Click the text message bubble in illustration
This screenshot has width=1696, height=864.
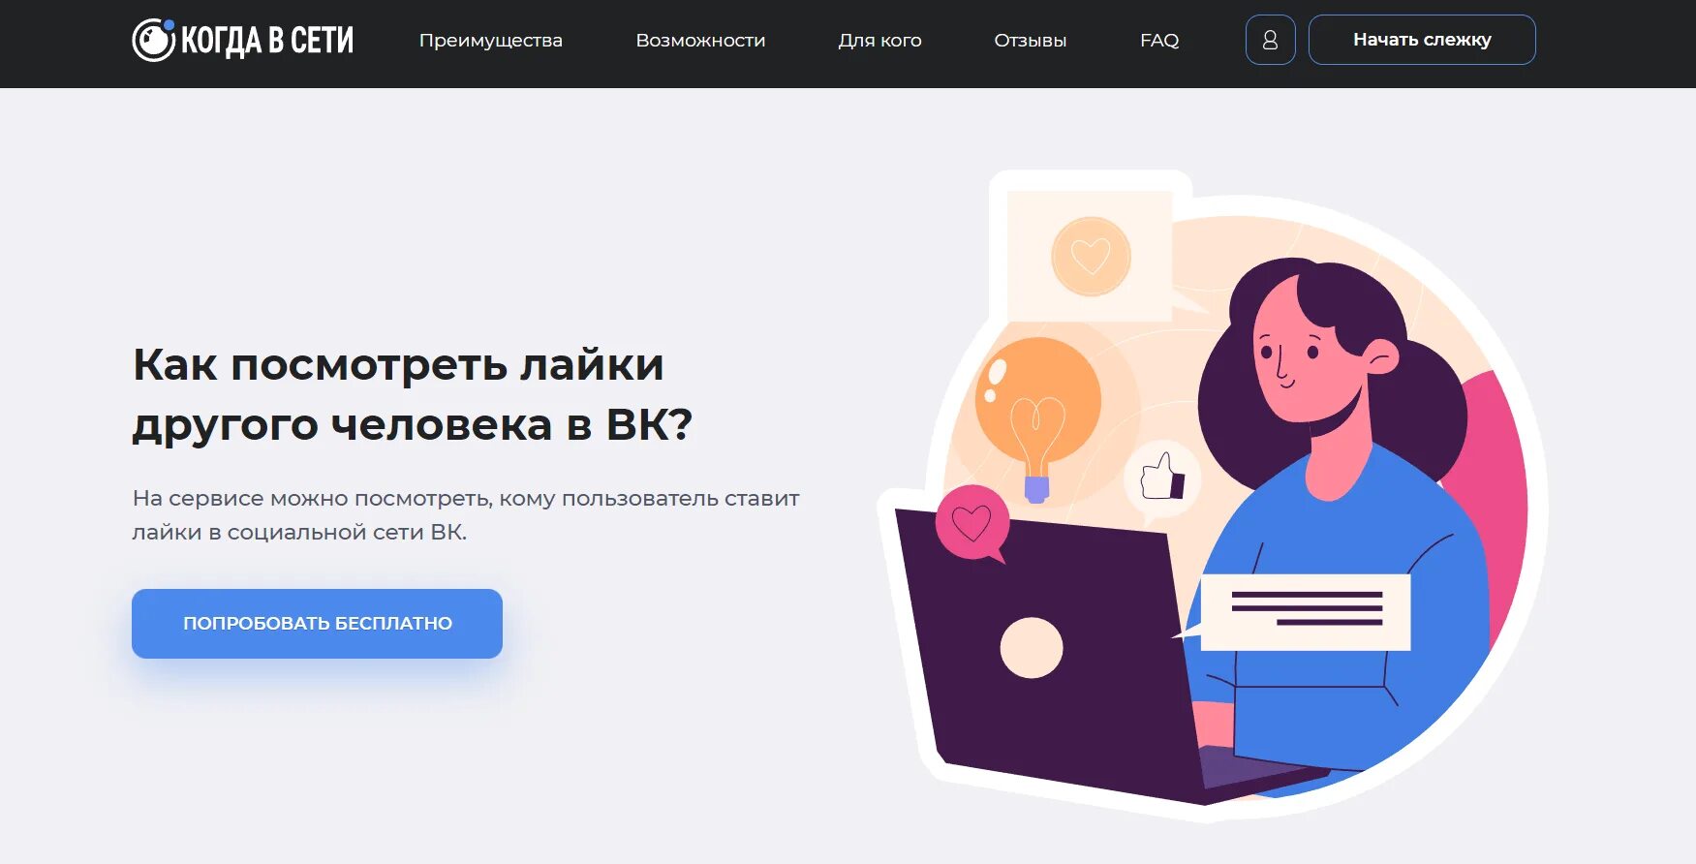1305,612
